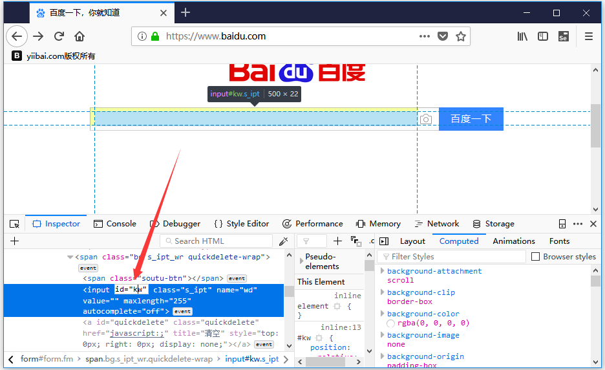The height and width of the screenshot is (370, 605).
Task: Open the yiibai.com bookmark
Action: tap(53, 56)
